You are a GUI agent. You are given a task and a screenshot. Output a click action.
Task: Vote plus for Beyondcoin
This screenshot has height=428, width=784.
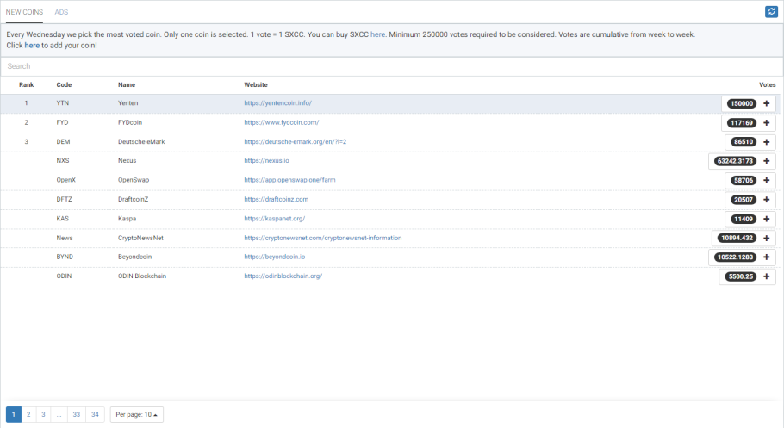767,257
